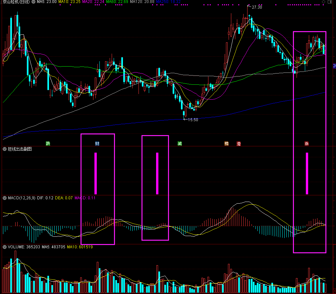Click the green 减 event marker
Viewport: 336px width, 294px height.
180,143
